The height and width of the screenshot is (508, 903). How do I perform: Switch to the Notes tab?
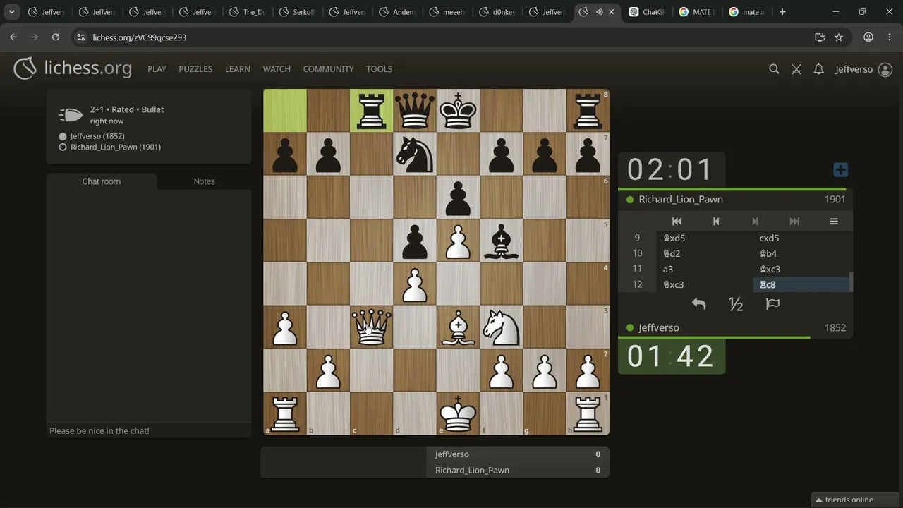pyautogui.click(x=205, y=181)
